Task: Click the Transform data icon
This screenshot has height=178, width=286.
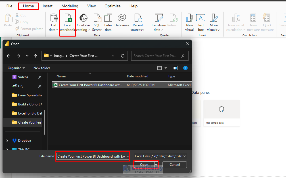Action: 159,18
